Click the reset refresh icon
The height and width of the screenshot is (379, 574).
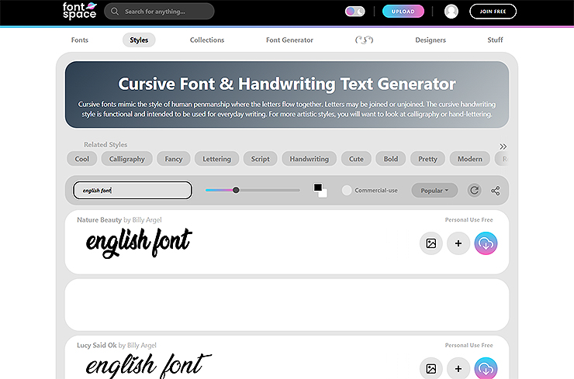[x=475, y=190]
